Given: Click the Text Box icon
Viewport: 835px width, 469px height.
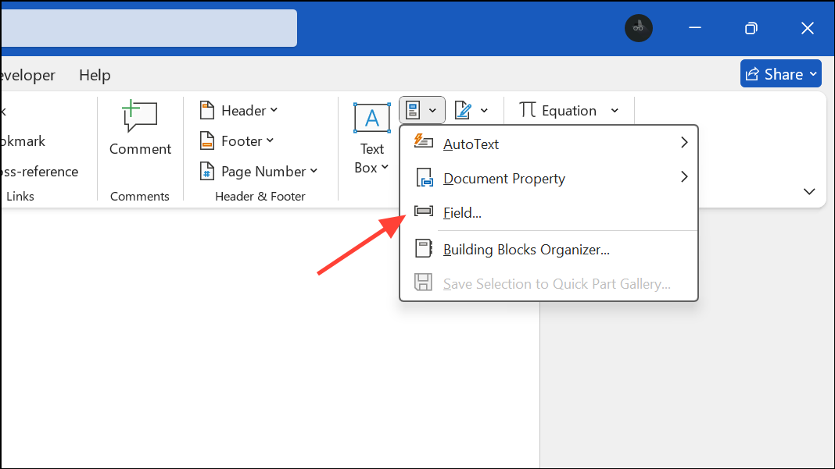Looking at the screenshot, I should (x=371, y=118).
